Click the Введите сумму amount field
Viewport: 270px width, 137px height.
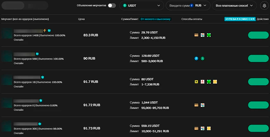tap(179, 6)
